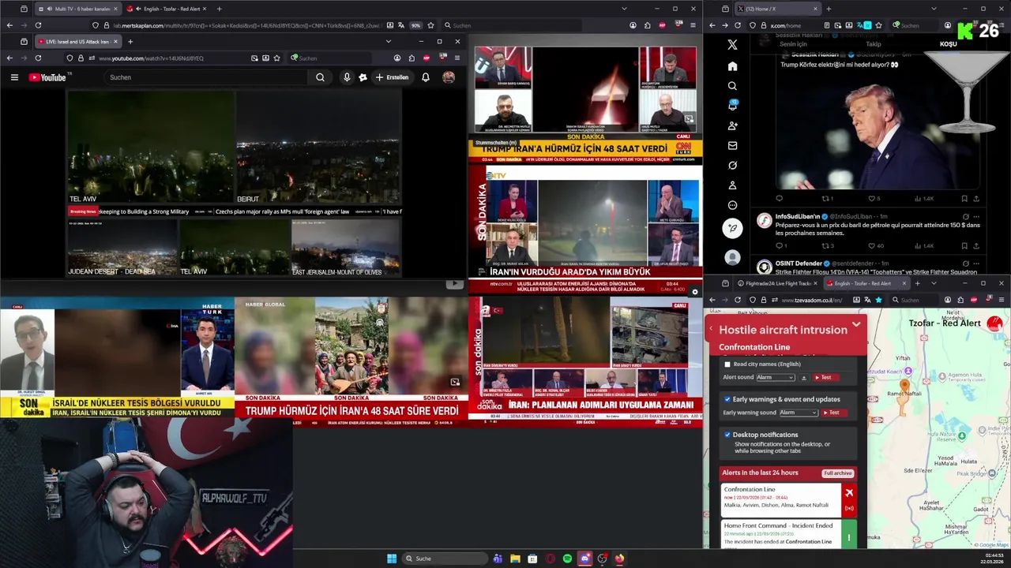This screenshot has height=568, width=1011.
Task: Open YouTube notifications bell
Action: coord(426,77)
